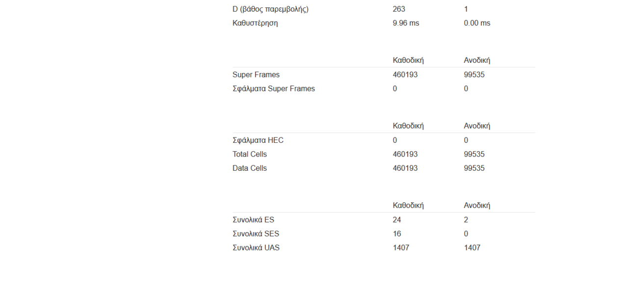Click the Σφάλματα Super Frames label
The width and height of the screenshot is (628, 294).
[x=274, y=89]
